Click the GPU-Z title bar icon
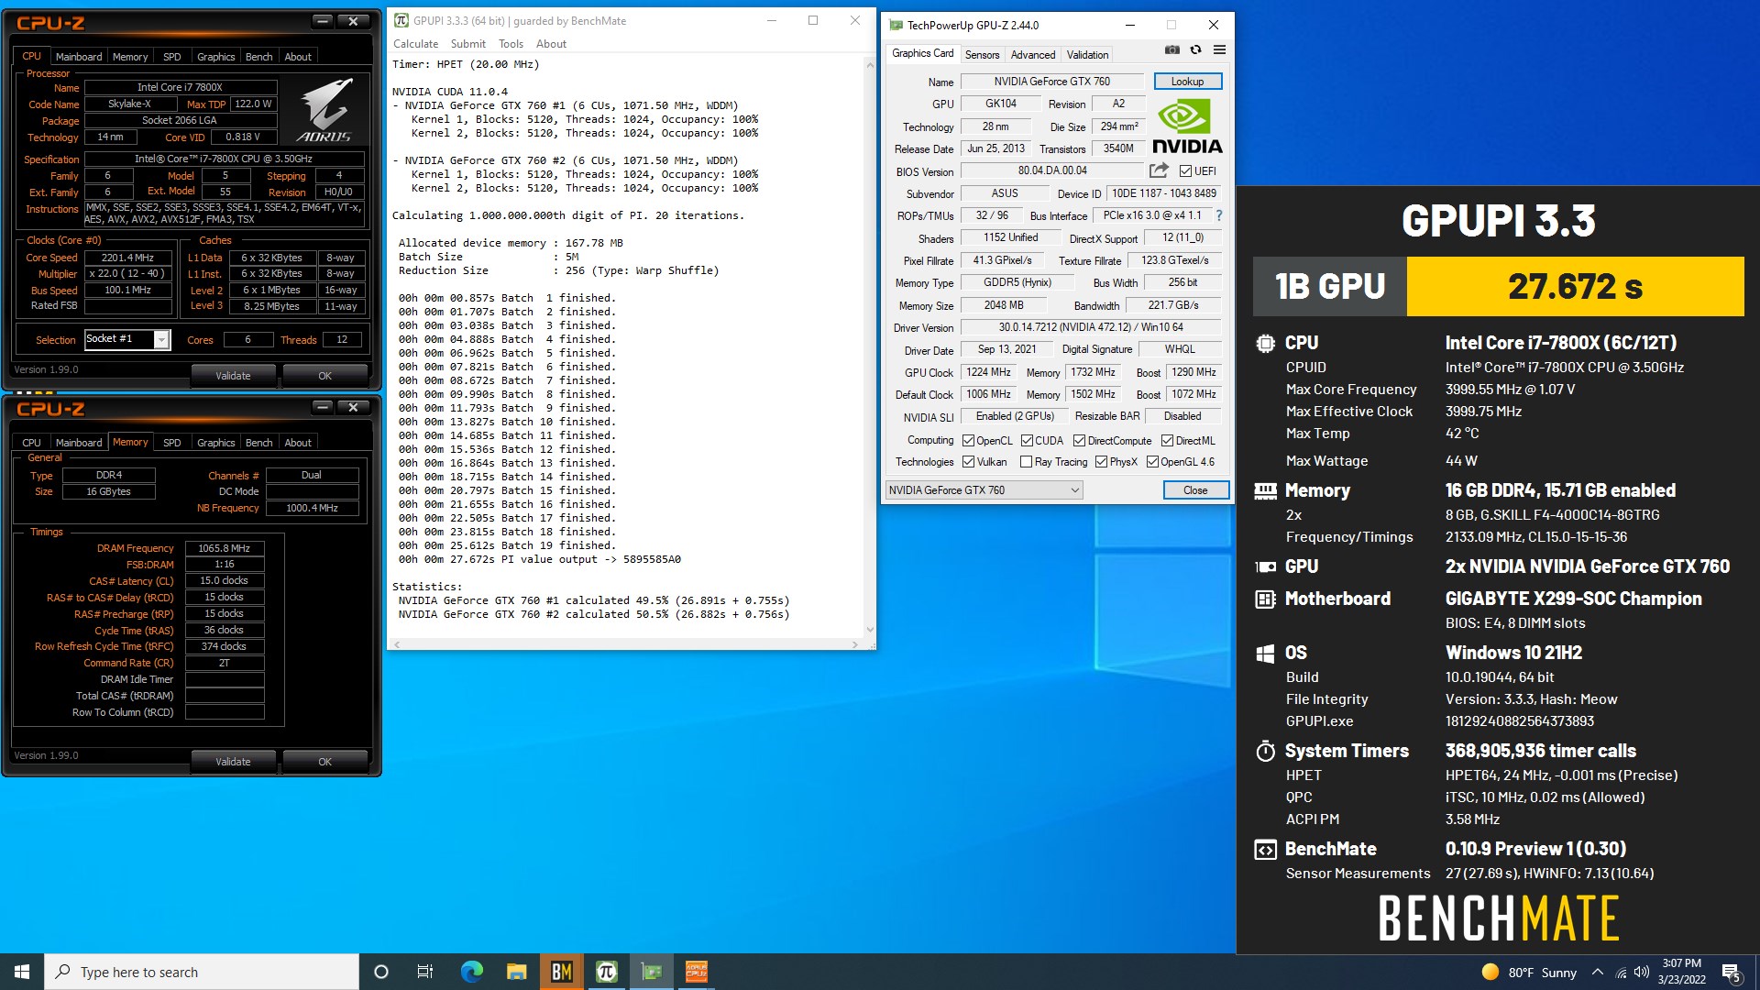This screenshot has width=1760, height=990. point(896,25)
